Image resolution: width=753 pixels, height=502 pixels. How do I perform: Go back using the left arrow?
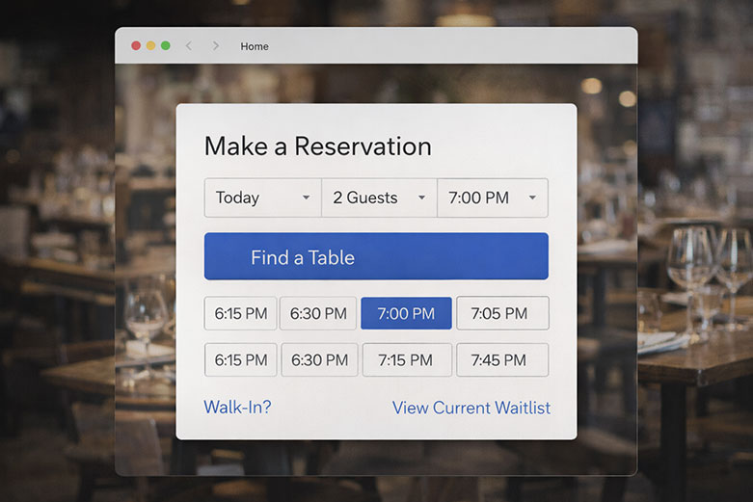point(189,46)
